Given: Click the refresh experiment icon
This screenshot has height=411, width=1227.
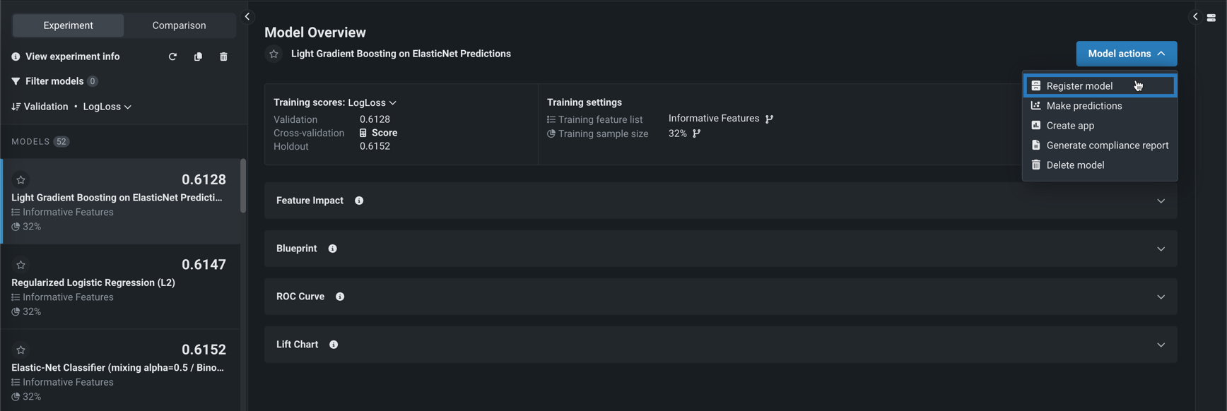Looking at the screenshot, I should (172, 56).
